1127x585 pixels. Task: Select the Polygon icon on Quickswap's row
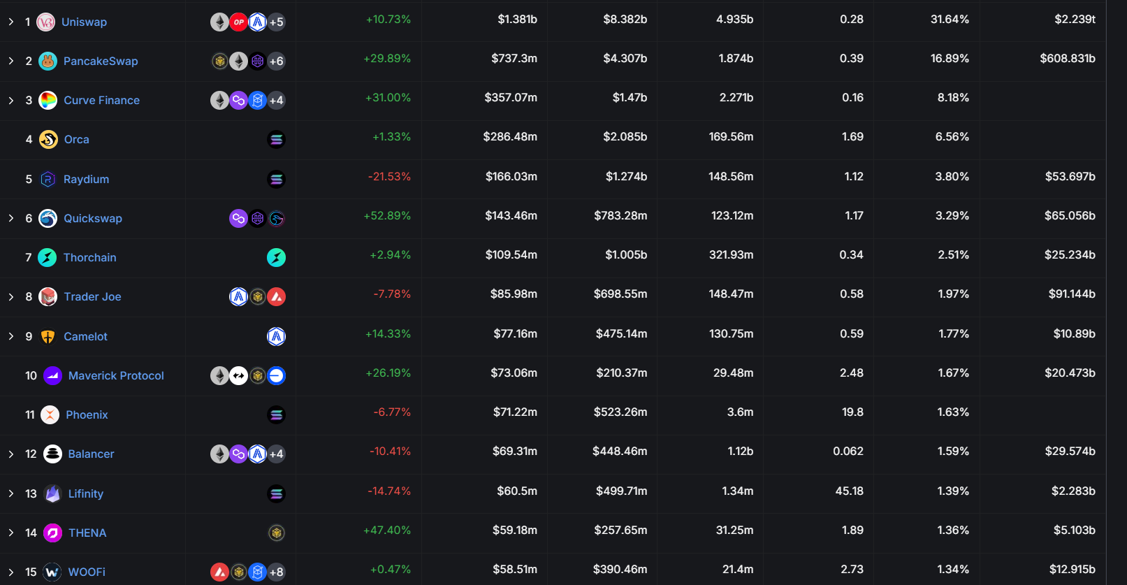[238, 218]
